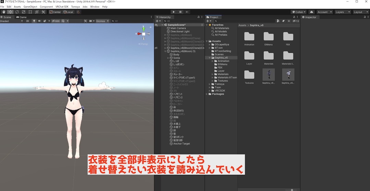
Task: Select the first Sephira_v6 prefab thumbnail
Action: [269, 75]
